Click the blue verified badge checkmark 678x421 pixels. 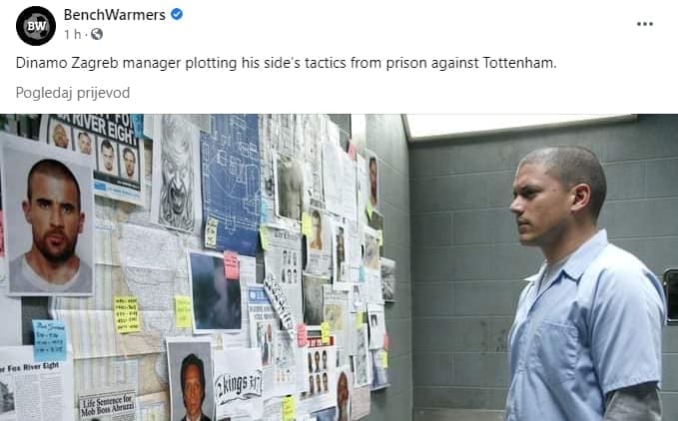pyautogui.click(x=177, y=14)
